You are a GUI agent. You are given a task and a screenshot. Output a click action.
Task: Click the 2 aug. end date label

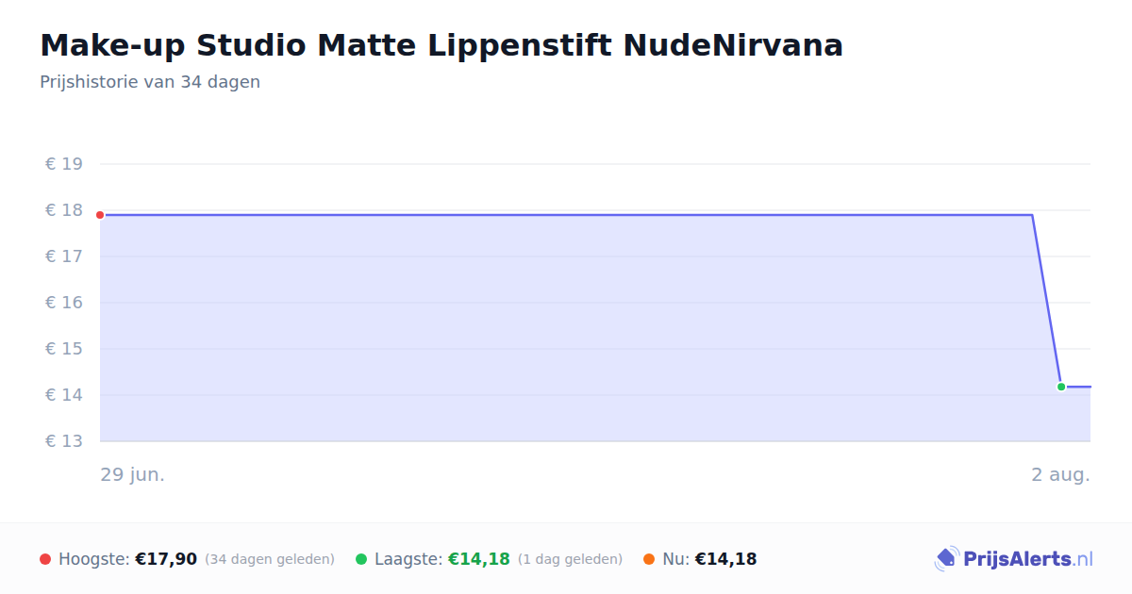(1060, 474)
